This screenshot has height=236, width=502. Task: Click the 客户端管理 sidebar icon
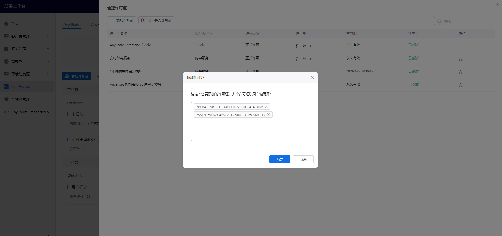pos(6,36)
